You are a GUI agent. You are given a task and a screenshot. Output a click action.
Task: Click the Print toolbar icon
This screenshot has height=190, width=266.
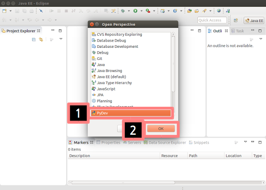(x=32, y=11)
